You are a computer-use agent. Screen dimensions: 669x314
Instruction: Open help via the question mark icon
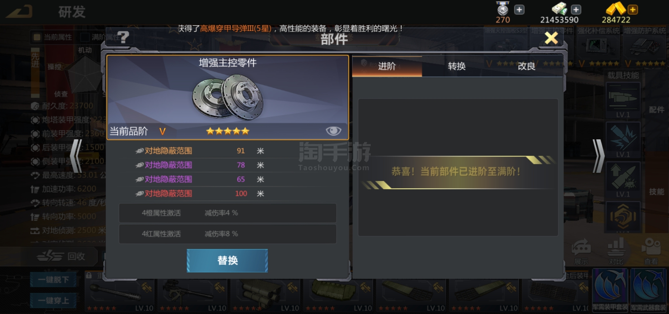coord(123,37)
